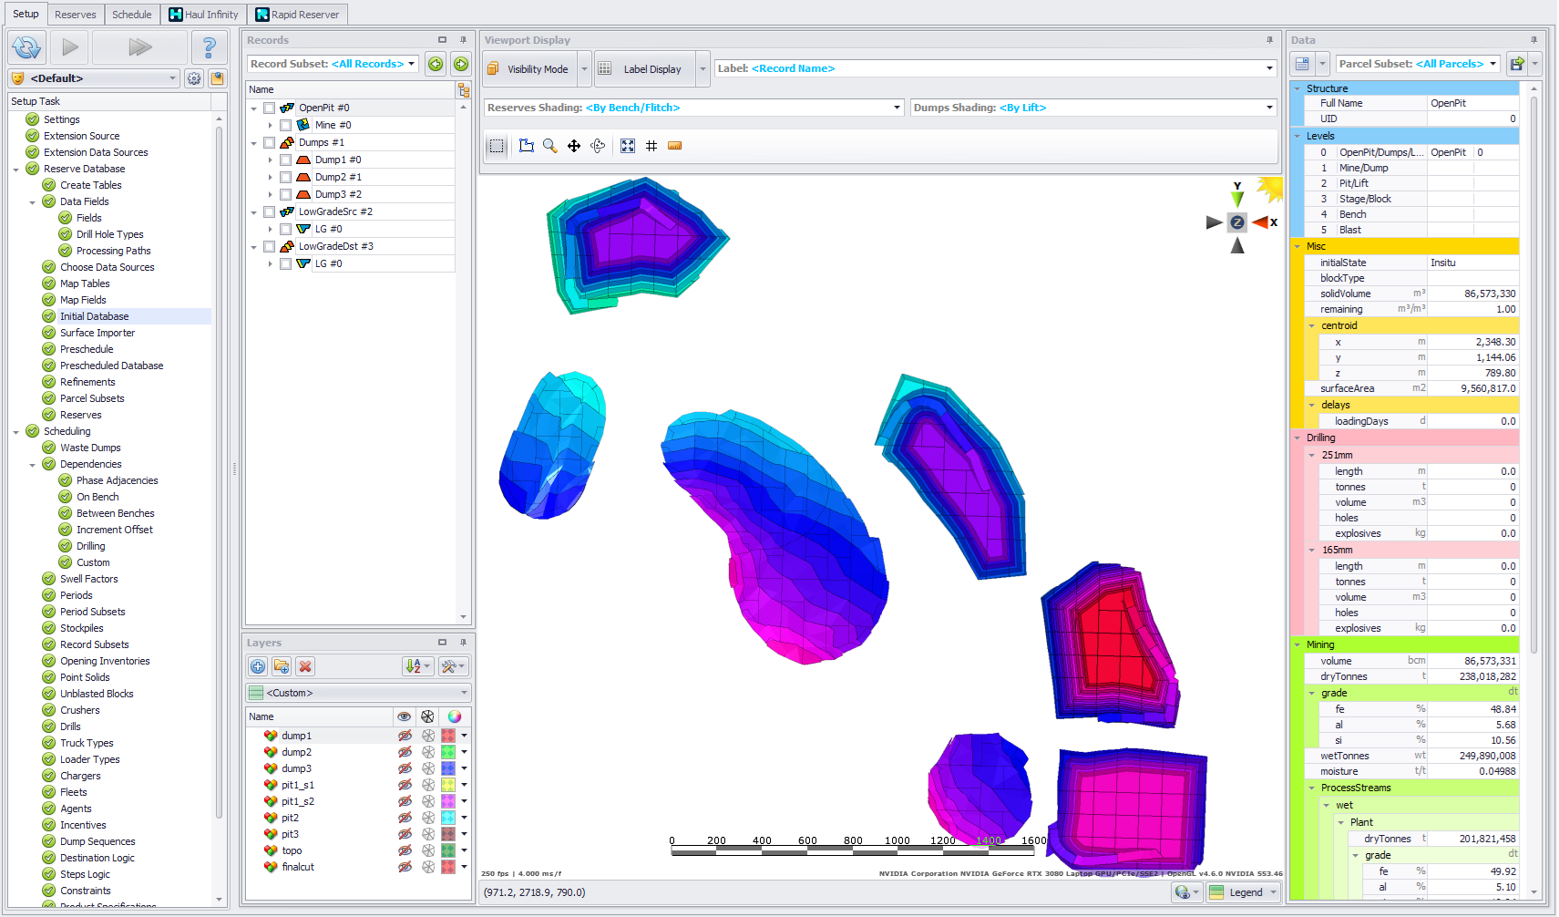Activate the magnifier zoom tool

[549, 146]
